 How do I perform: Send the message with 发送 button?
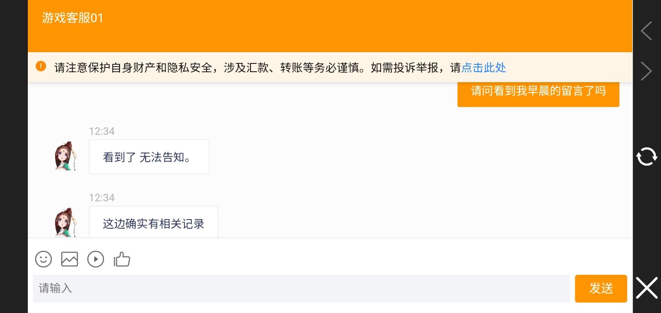click(x=601, y=288)
